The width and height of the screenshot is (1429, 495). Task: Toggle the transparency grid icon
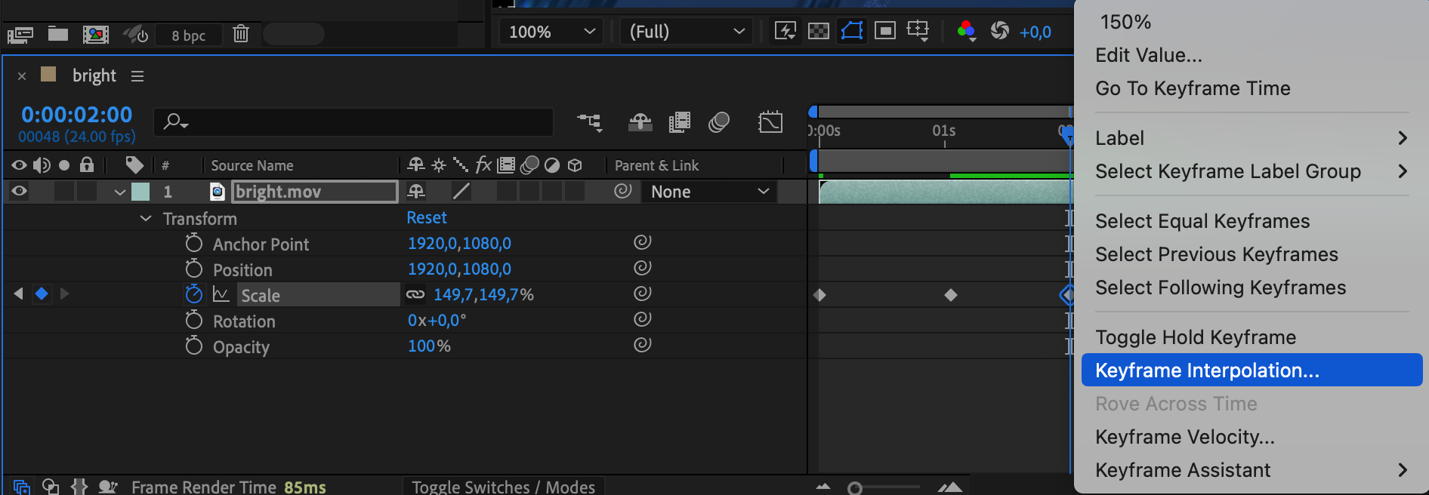tap(818, 31)
